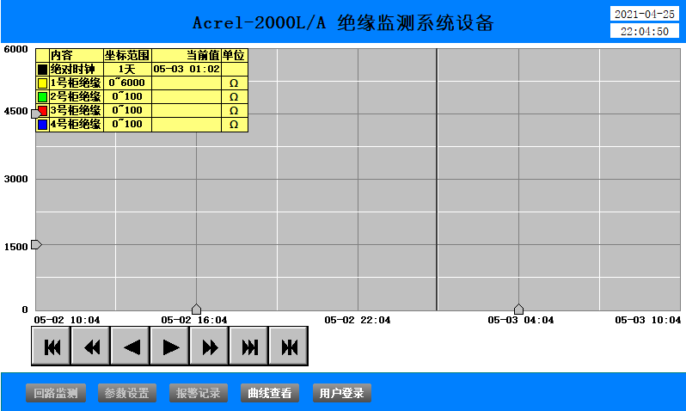Click the red 3号柜绝缘 color swatch
This screenshot has width=686, height=411.
coord(42,110)
